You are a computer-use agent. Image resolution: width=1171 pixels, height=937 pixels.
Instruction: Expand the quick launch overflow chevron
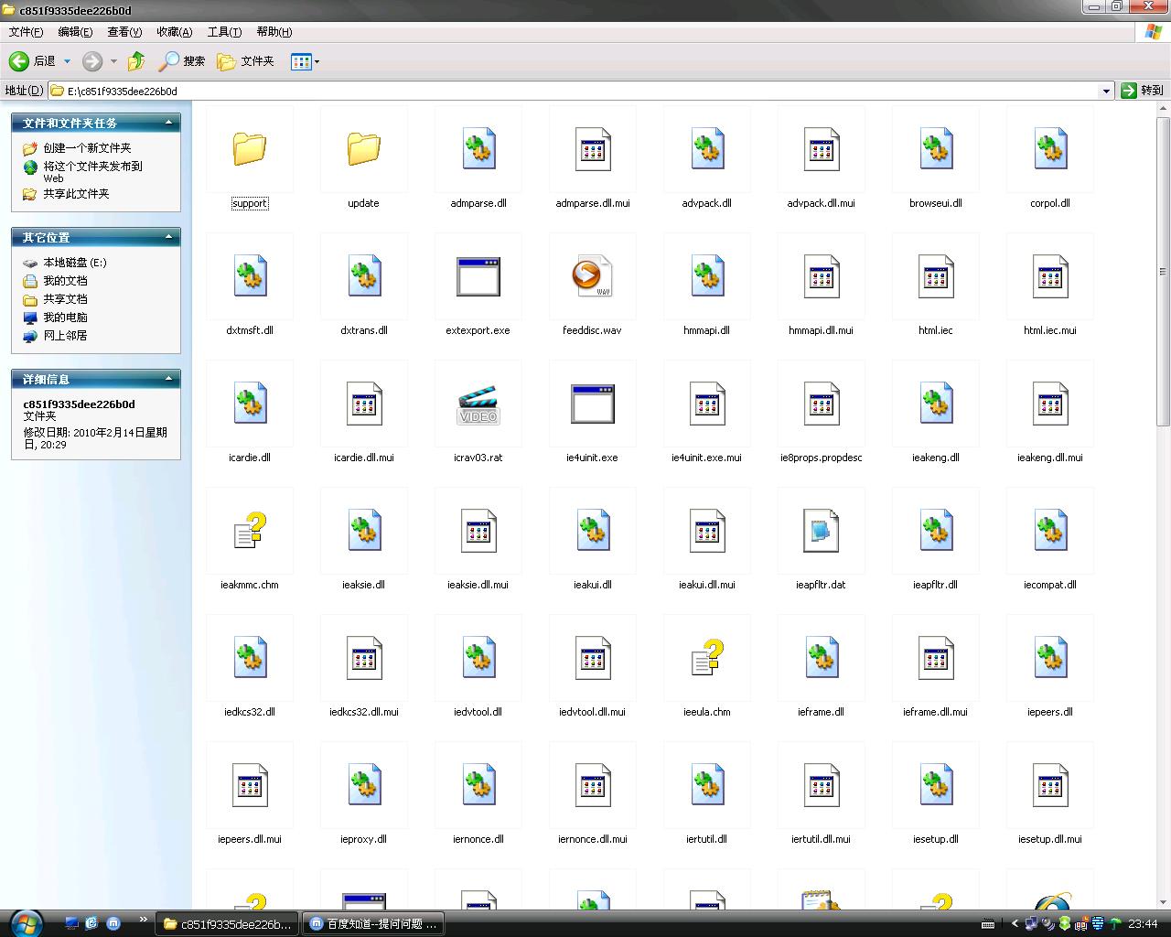pyautogui.click(x=143, y=920)
